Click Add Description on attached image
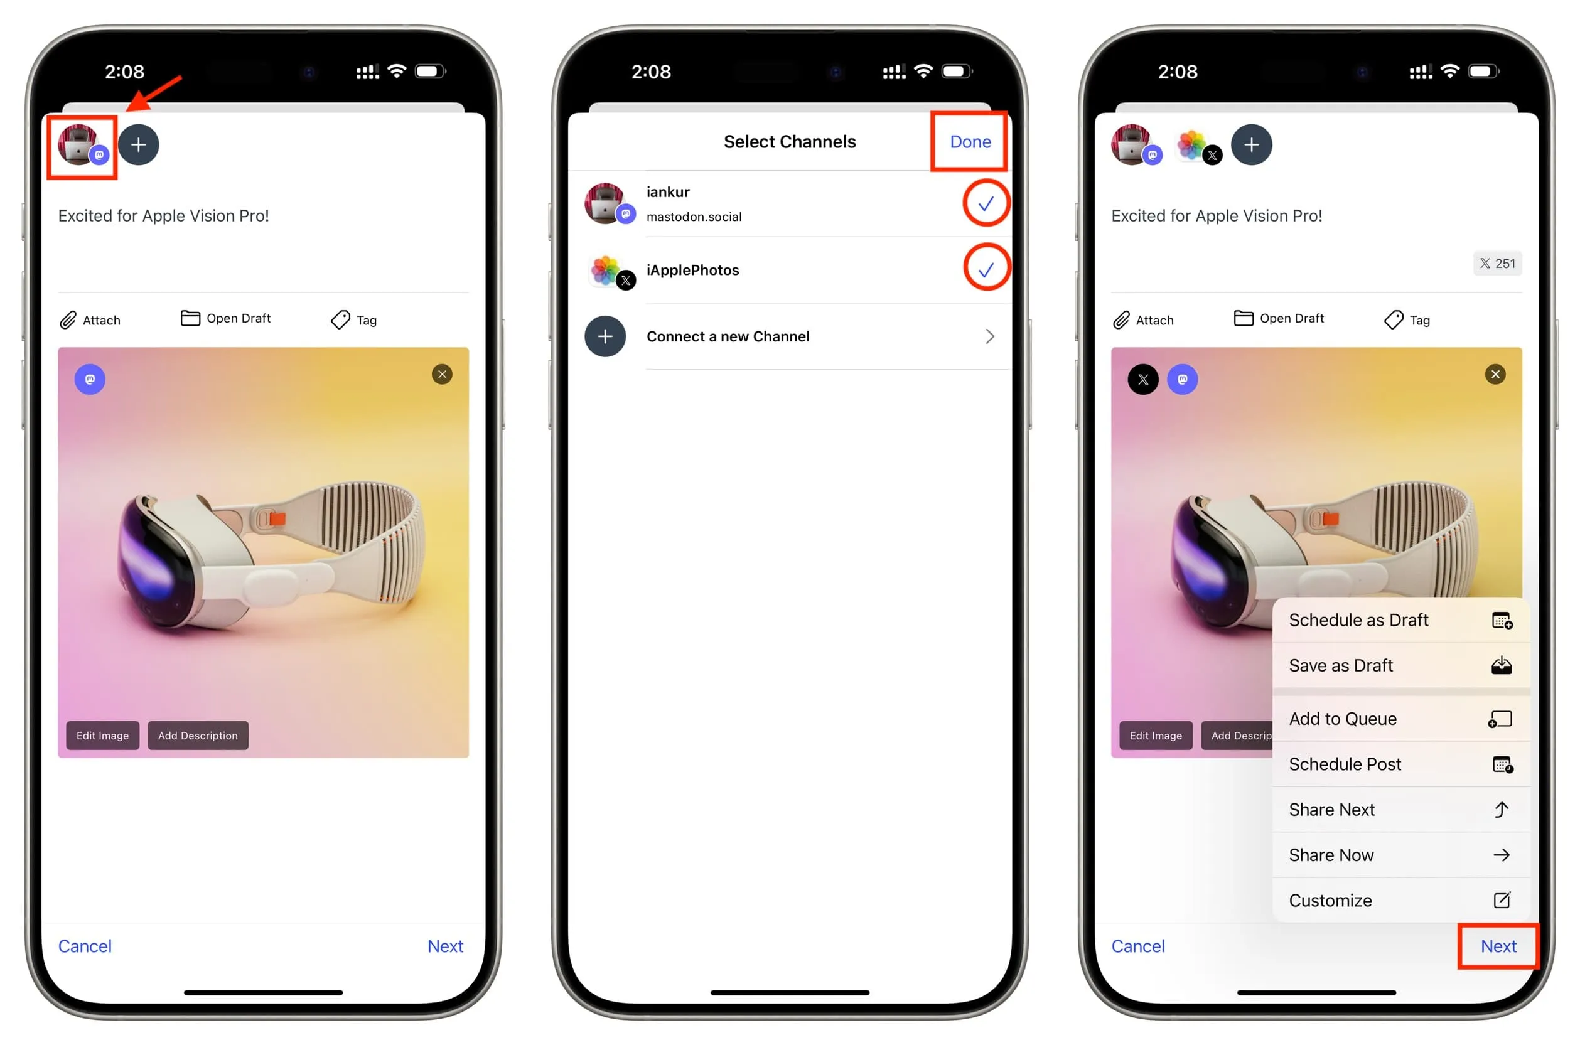 (x=196, y=735)
